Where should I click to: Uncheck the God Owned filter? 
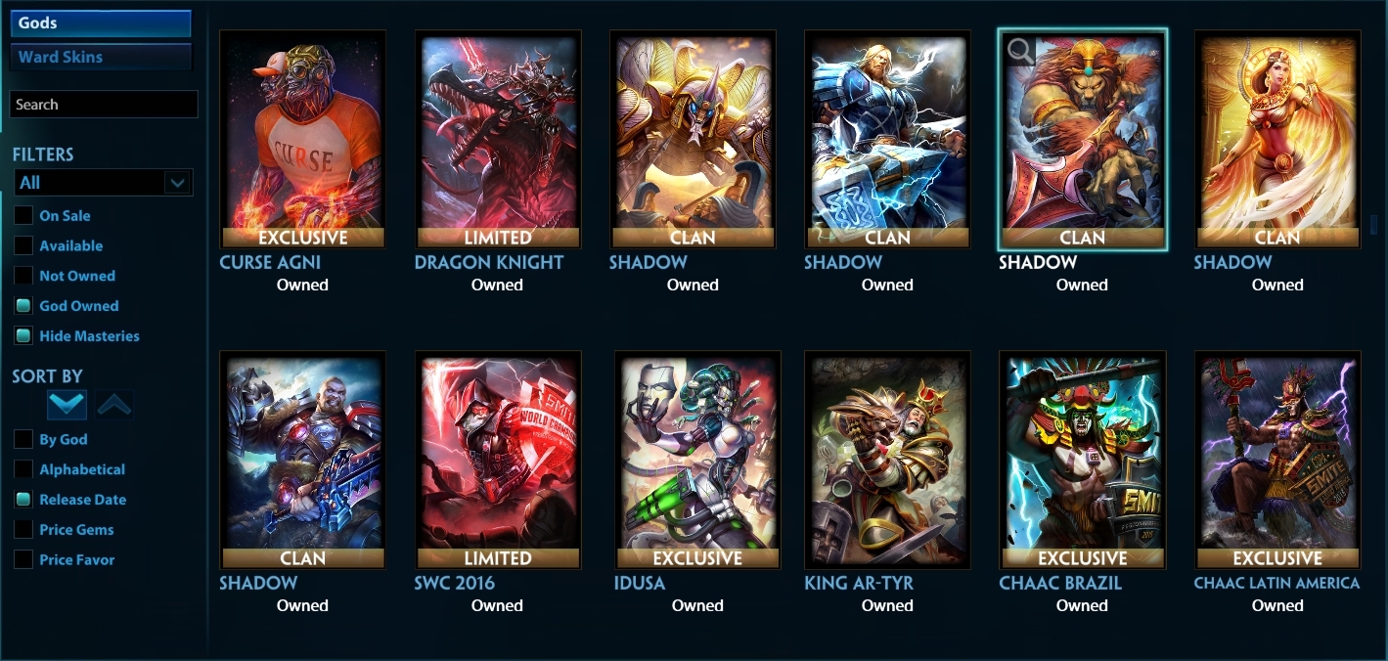pos(23,305)
